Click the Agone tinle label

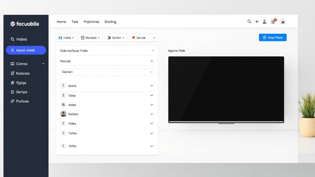176,51
